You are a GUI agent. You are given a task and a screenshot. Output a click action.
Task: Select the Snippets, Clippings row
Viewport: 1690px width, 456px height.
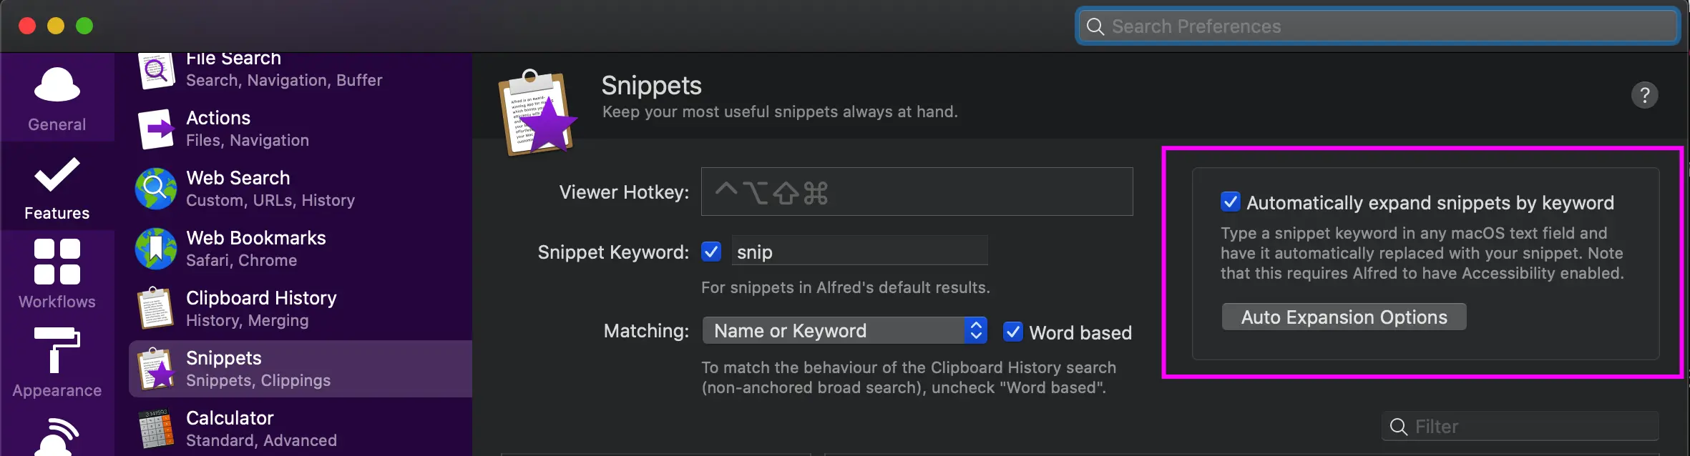(301, 369)
